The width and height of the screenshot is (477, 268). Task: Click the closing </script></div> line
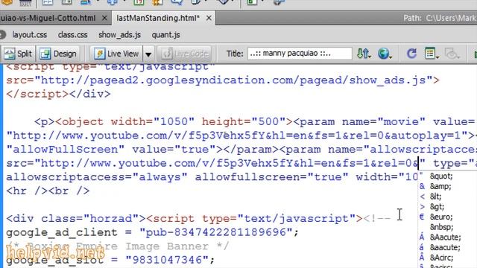click(x=58, y=95)
